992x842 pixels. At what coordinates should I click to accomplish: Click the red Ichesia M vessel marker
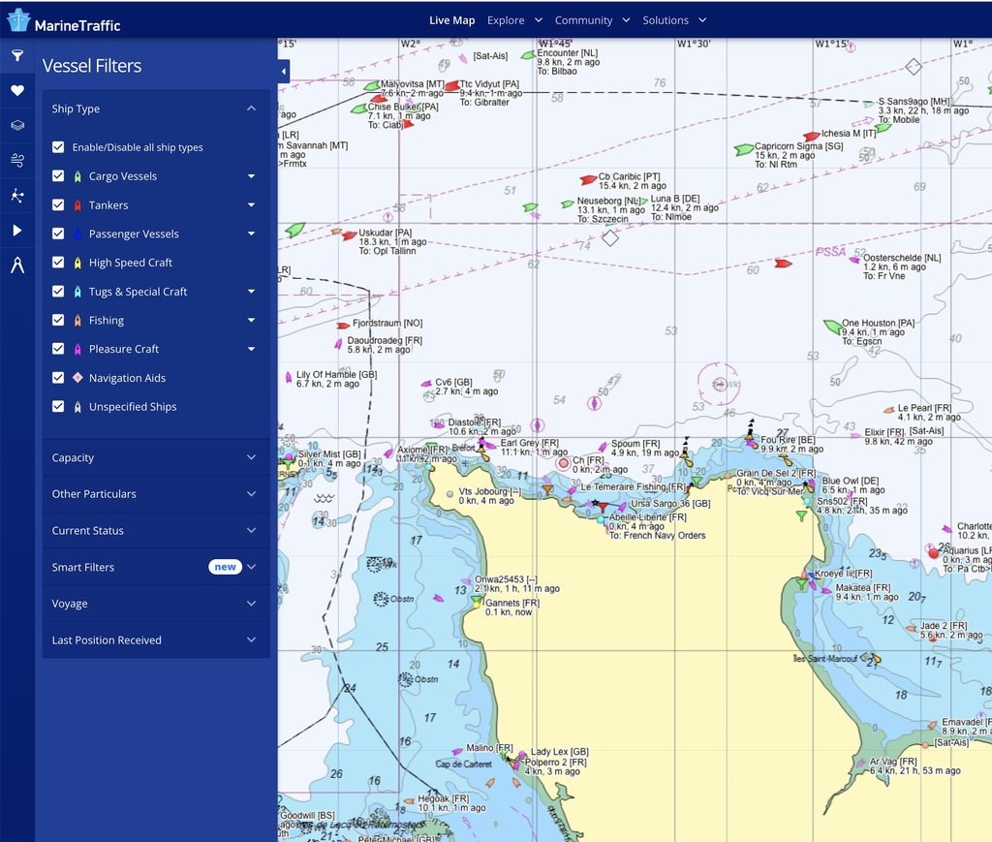pyautogui.click(x=812, y=136)
